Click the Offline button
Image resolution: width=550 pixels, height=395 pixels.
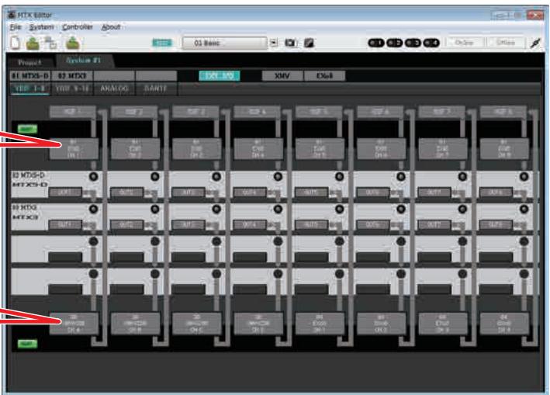click(506, 43)
